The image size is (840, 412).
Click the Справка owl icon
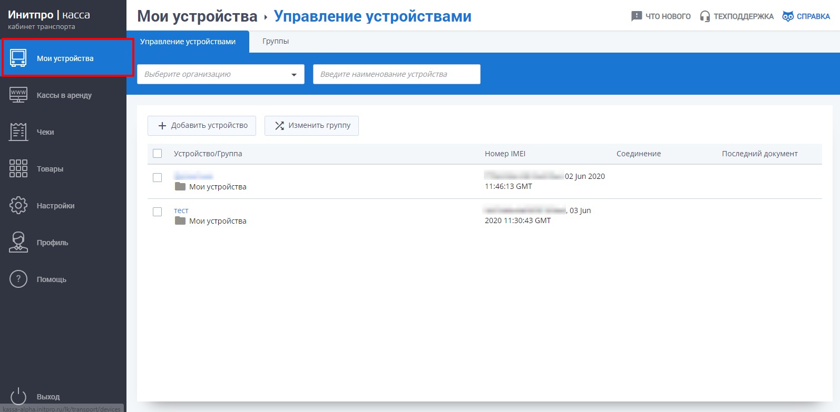point(788,16)
